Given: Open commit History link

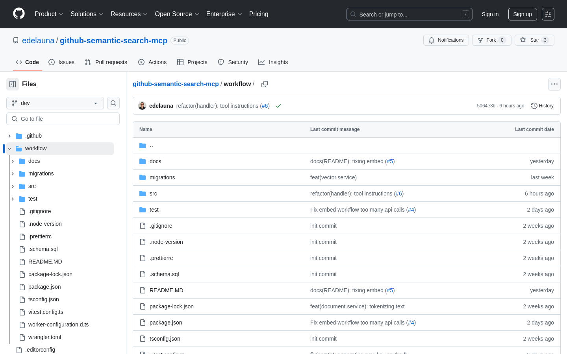Looking at the screenshot, I should (x=542, y=106).
